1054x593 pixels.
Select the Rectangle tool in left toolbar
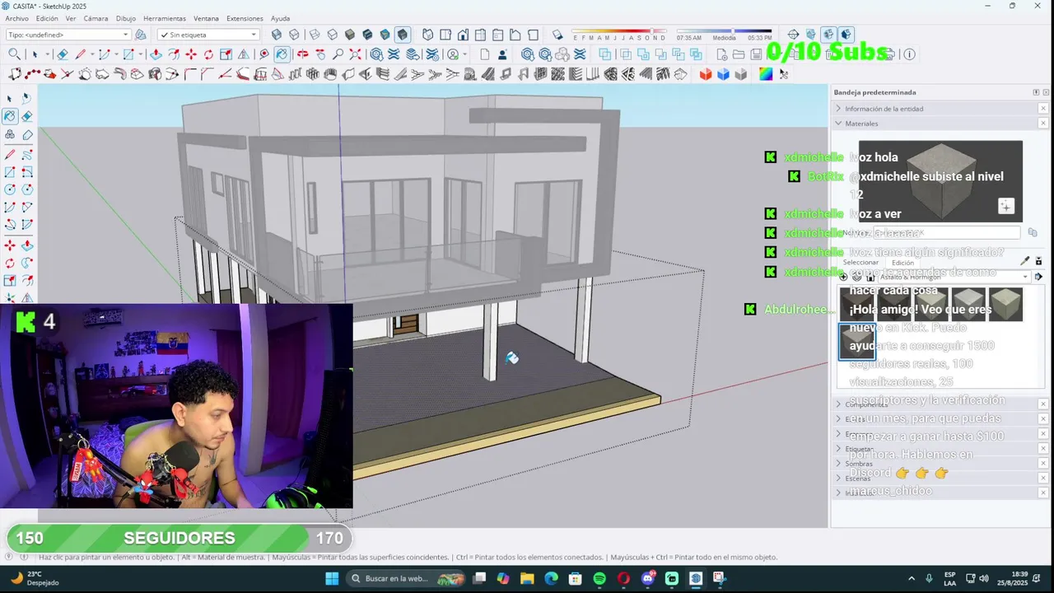[9, 172]
